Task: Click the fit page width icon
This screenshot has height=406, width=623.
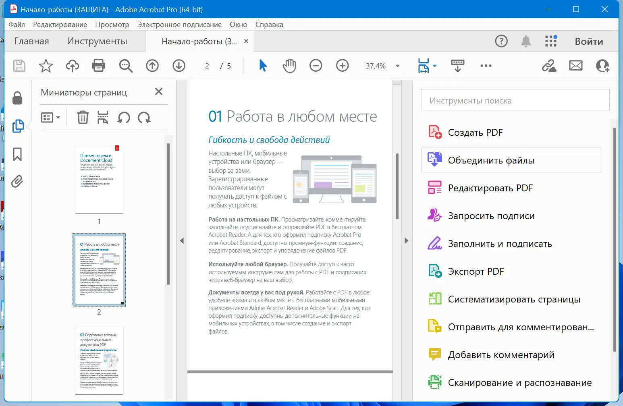Action: [424, 66]
